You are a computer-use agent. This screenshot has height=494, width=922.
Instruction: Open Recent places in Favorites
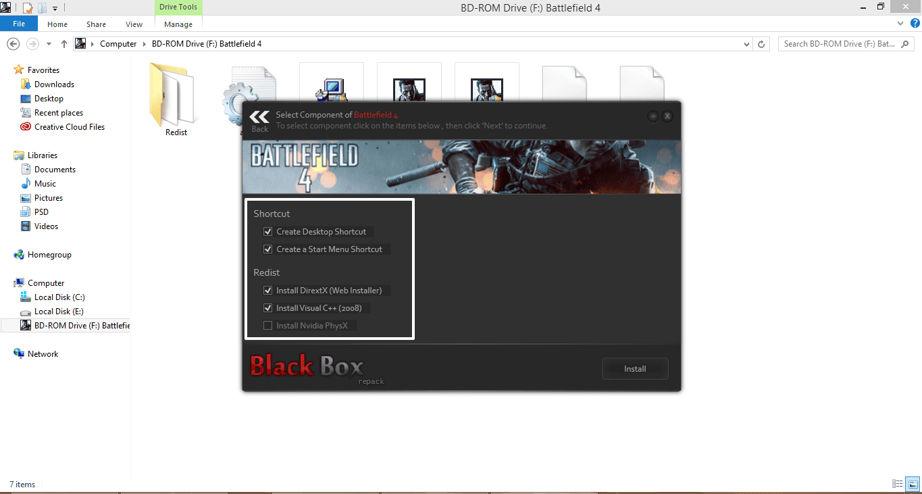tap(59, 113)
